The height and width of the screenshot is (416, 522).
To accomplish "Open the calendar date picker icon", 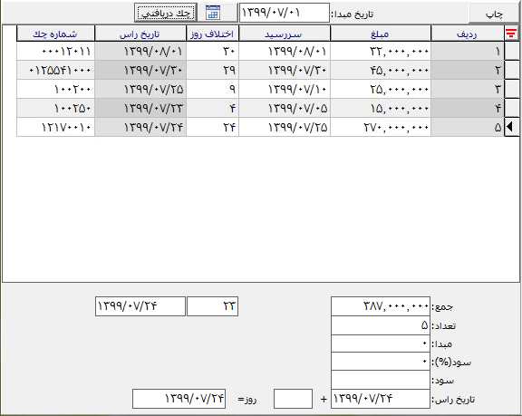I will [x=213, y=13].
